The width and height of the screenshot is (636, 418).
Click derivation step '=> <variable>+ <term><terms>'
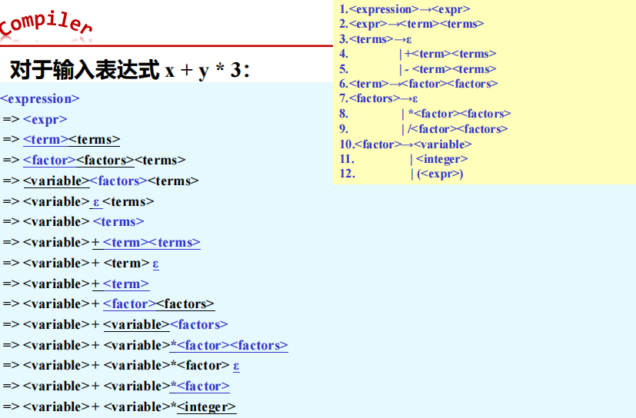[102, 243]
